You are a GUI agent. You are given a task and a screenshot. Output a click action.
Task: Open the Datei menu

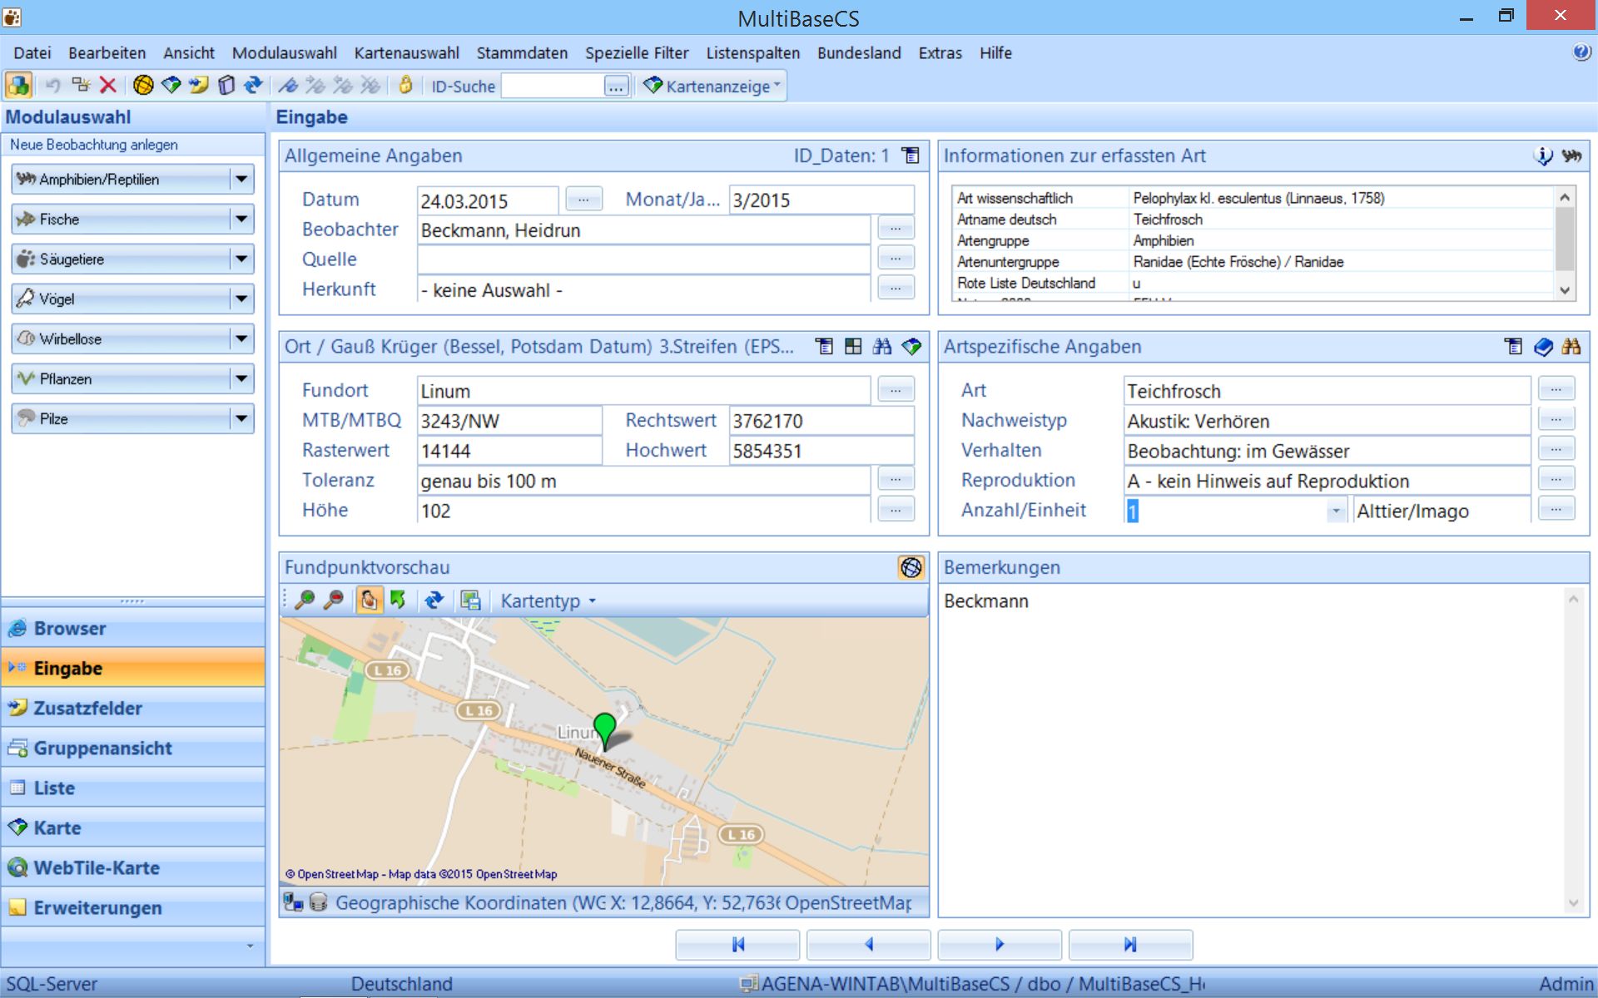click(32, 52)
